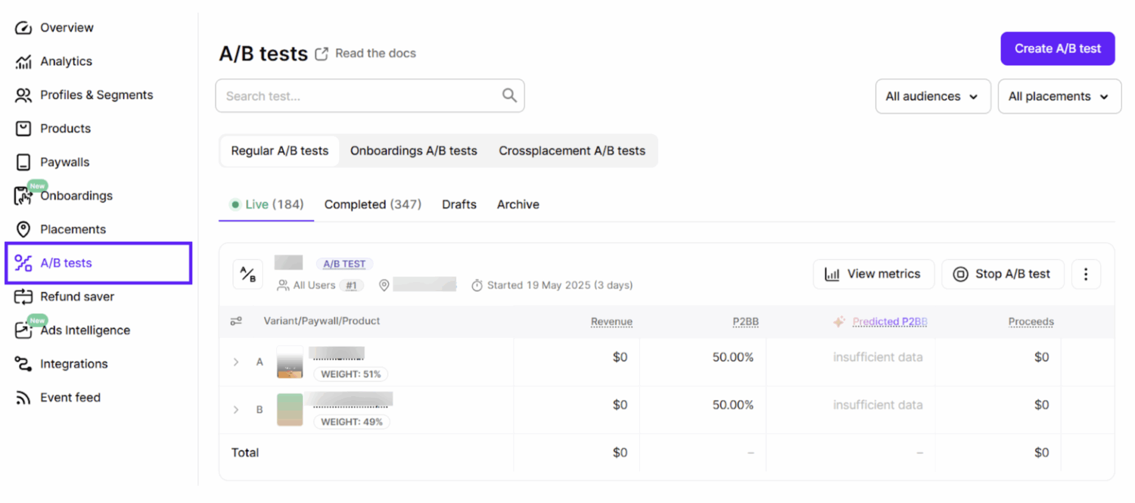Switch to the Completed tests tab
Viewport: 1135px width, 503px height.
pos(372,204)
